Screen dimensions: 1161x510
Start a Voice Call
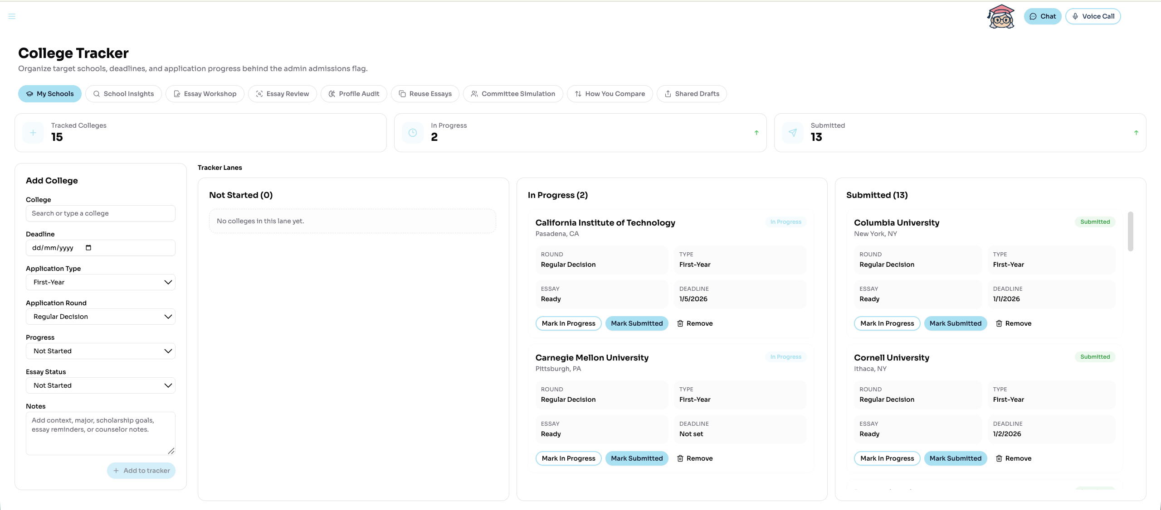click(1093, 16)
